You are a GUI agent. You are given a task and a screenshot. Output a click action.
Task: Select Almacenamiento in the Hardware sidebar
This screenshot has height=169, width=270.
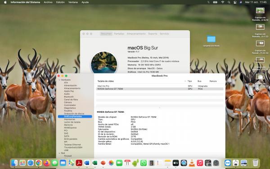tap(72, 88)
